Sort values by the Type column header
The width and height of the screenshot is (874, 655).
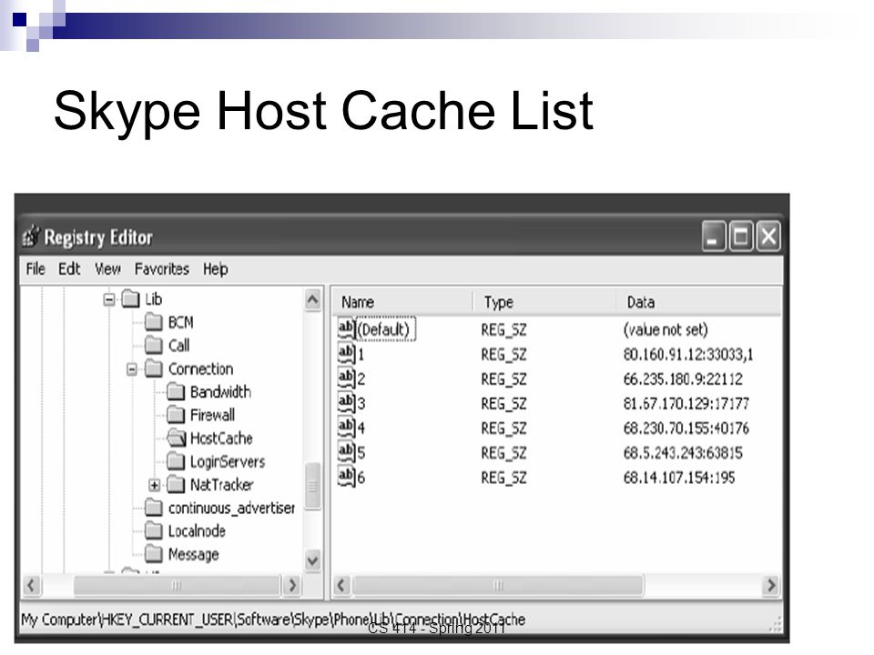point(544,302)
